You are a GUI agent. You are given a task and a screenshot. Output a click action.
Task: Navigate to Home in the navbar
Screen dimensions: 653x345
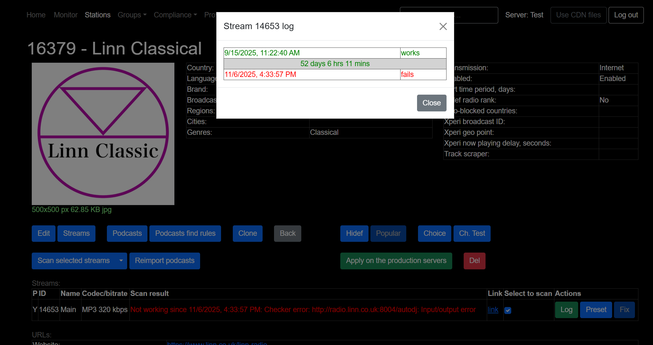(x=36, y=15)
